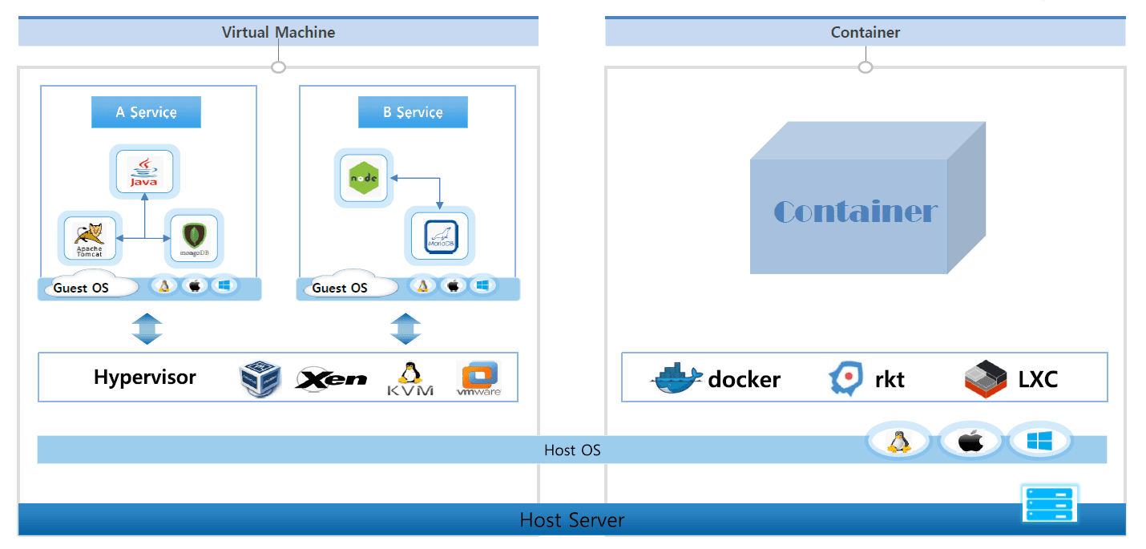Click the Java icon in A Service
This screenshot has width=1146, height=549.
pyautogui.click(x=145, y=172)
